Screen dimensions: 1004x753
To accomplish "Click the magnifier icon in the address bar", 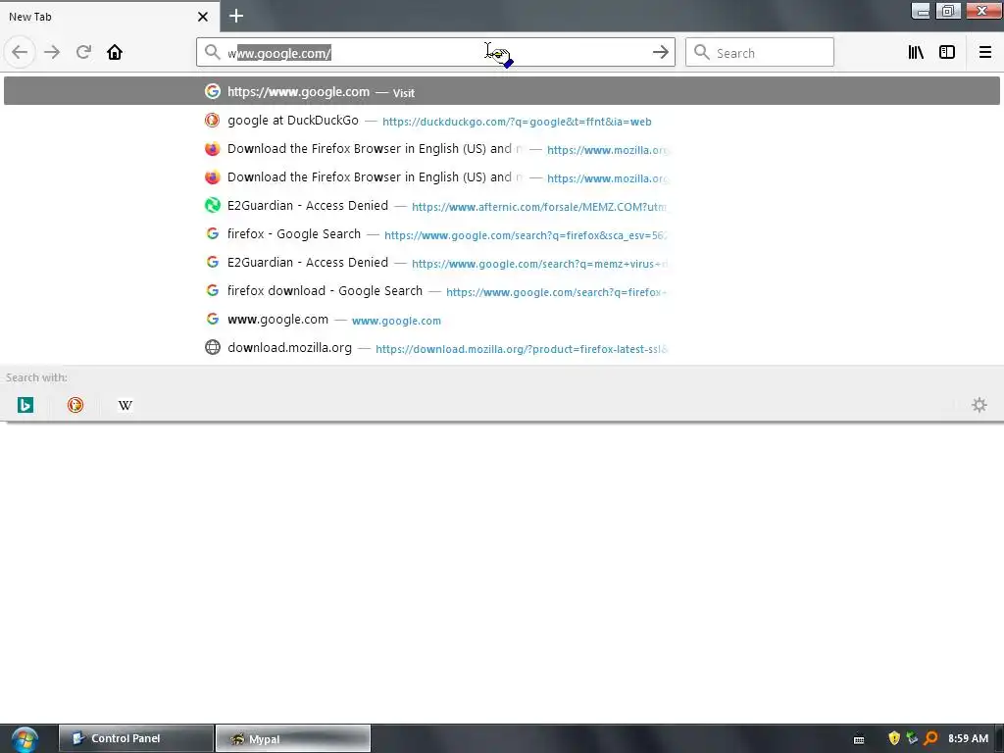I will pos(212,52).
